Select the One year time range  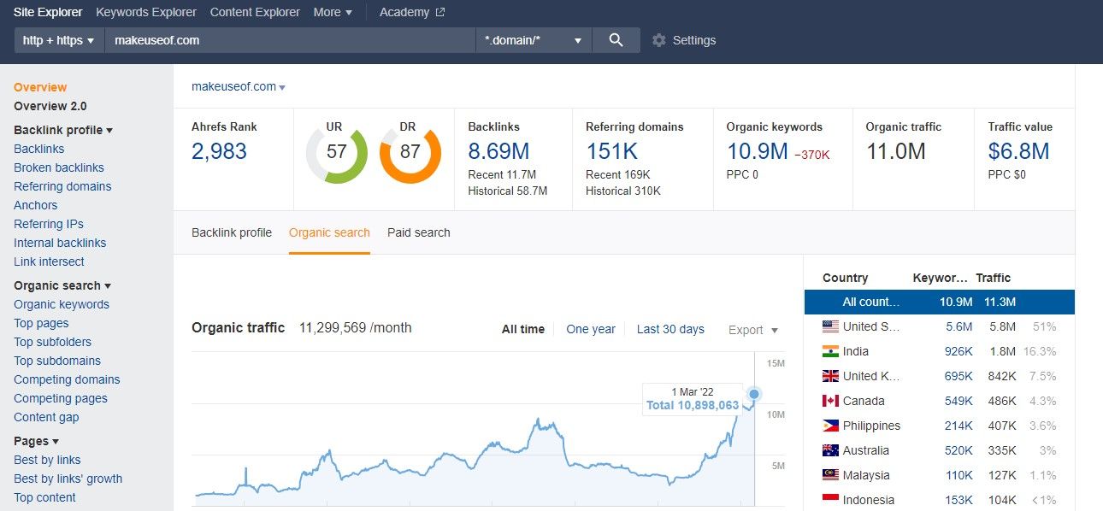pos(591,329)
